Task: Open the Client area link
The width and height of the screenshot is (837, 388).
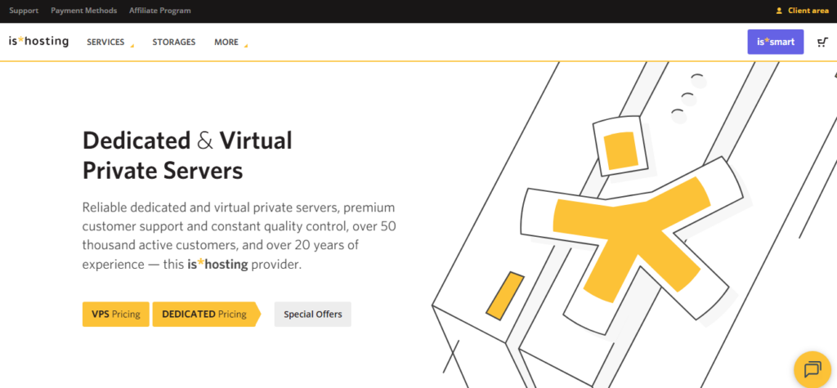Action: [808, 11]
